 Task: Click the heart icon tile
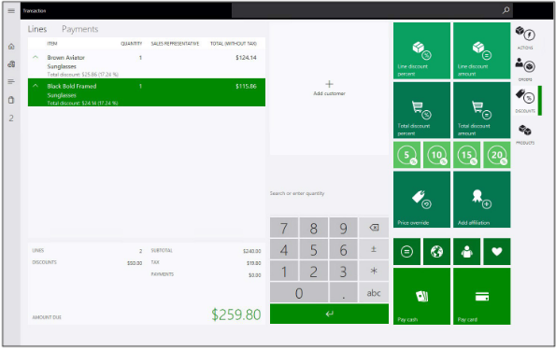[x=497, y=252]
